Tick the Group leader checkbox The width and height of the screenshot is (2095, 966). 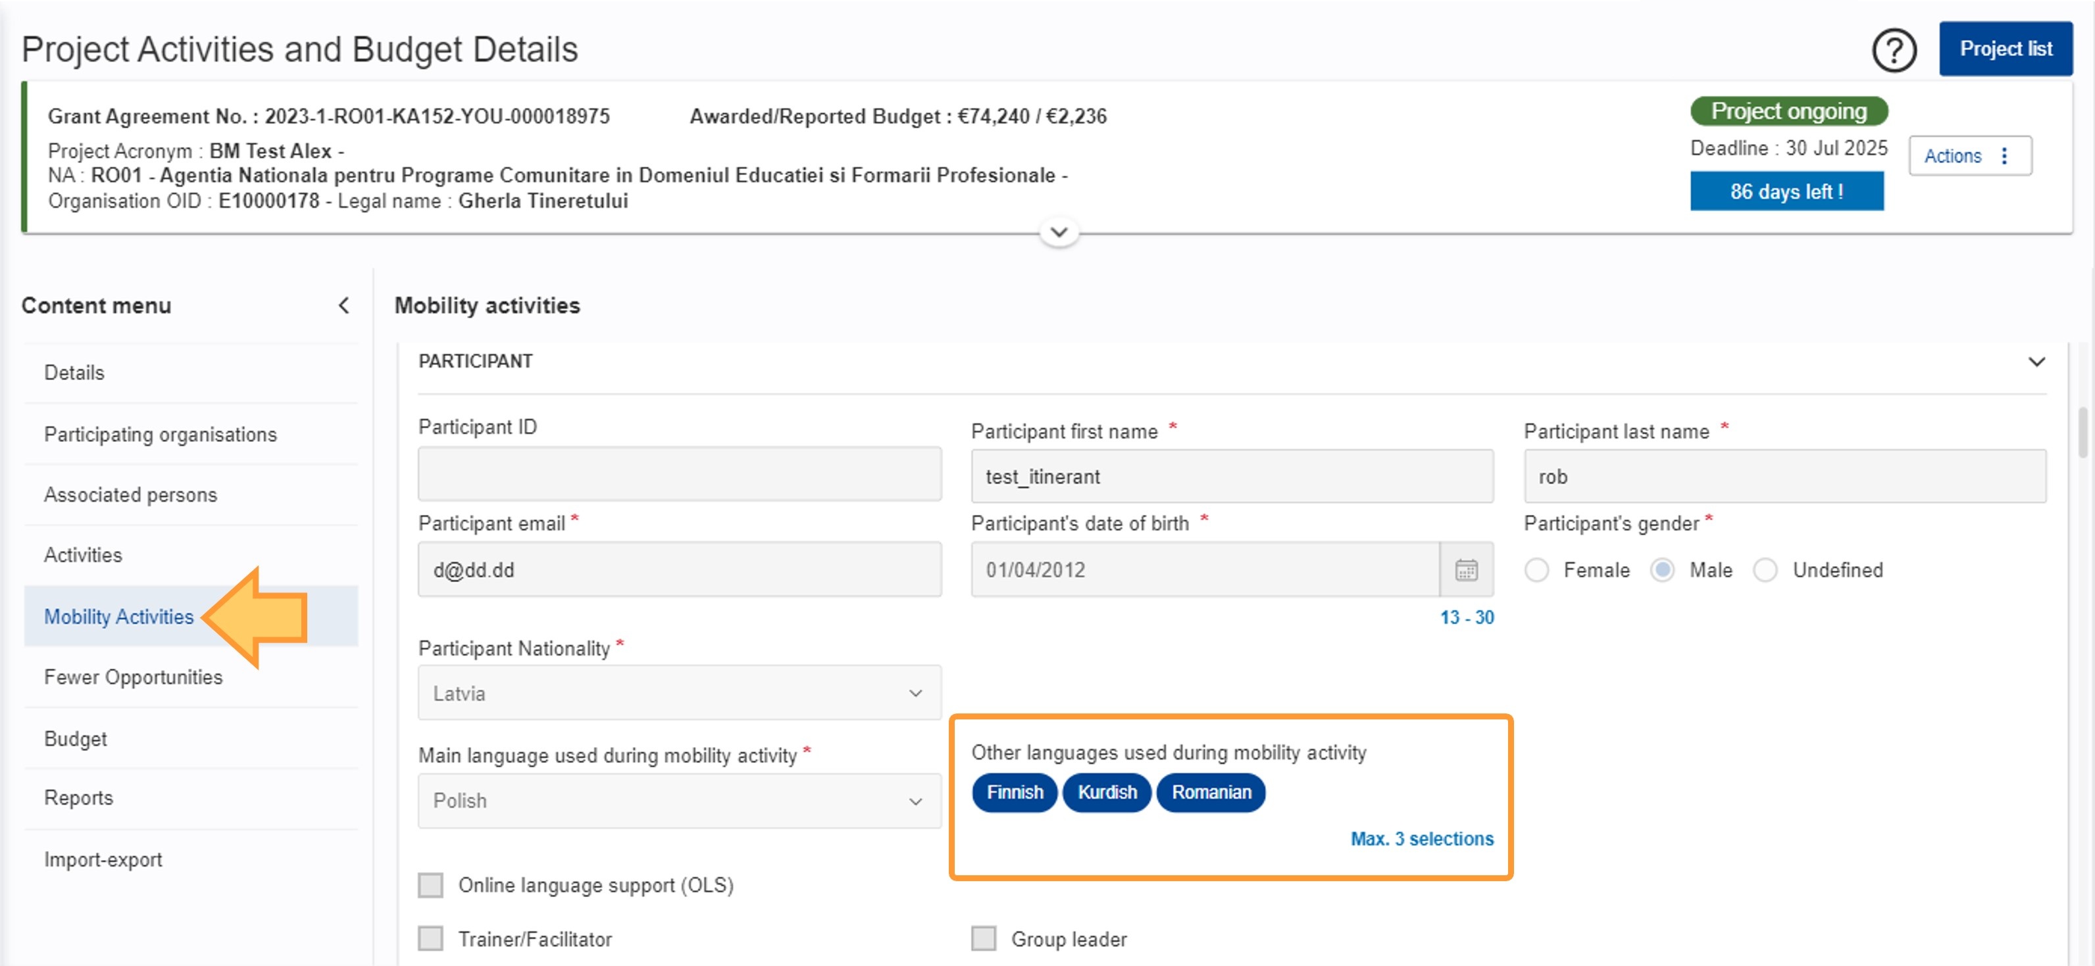983,938
